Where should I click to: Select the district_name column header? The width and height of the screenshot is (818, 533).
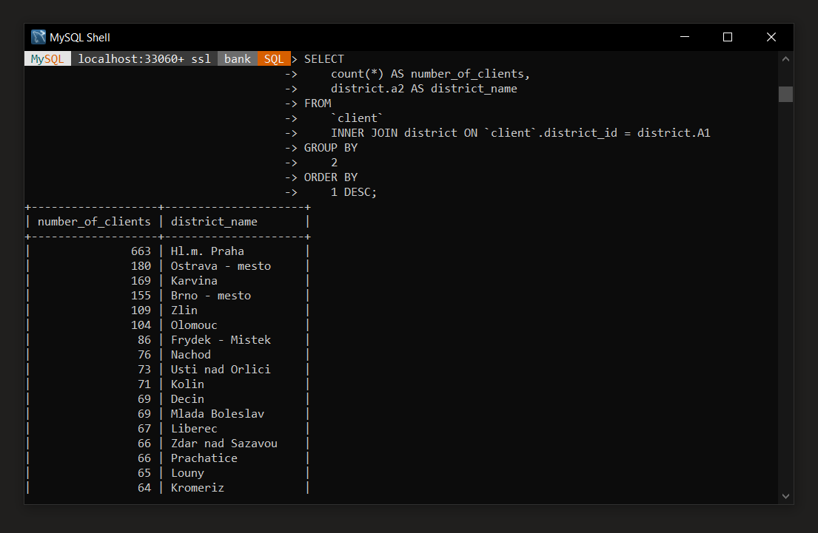(214, 221)
